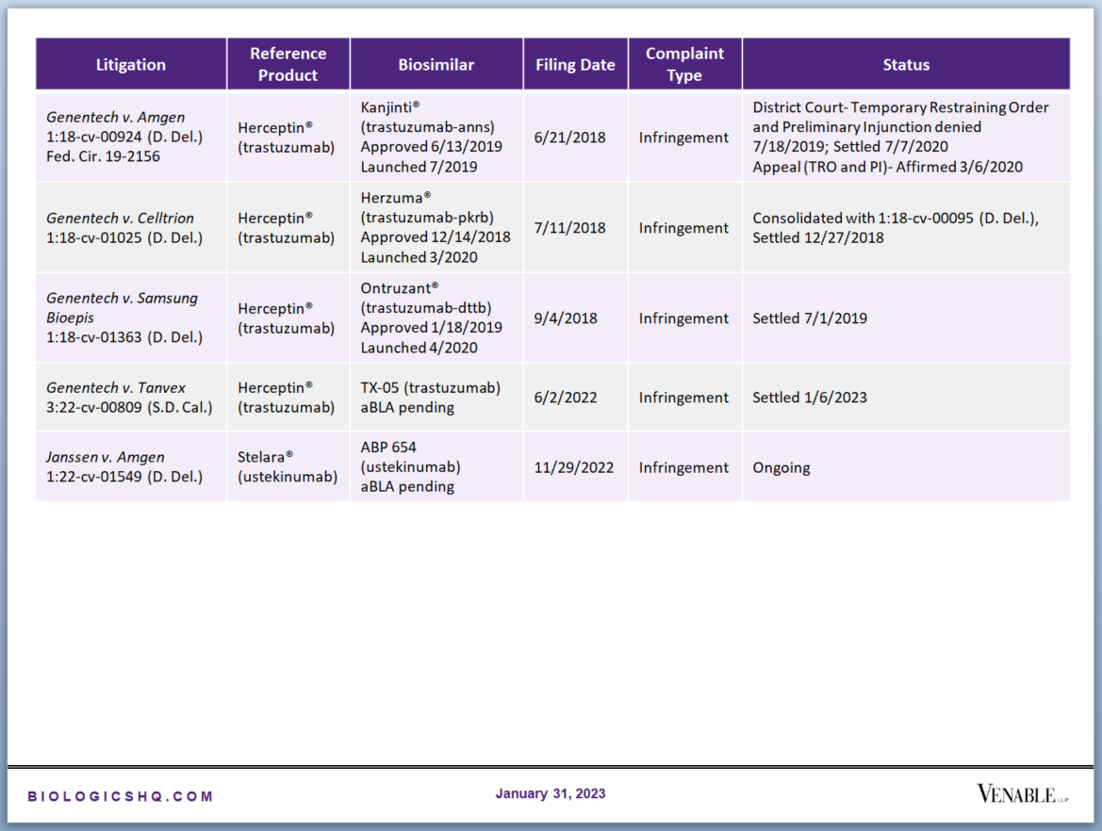Select the Genentech v. Tanvex litigation cell
The image size is (1102, 831).
click(x=131, y=397)
